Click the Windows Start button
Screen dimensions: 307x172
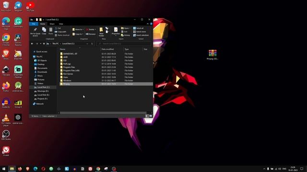pos(4,169)
